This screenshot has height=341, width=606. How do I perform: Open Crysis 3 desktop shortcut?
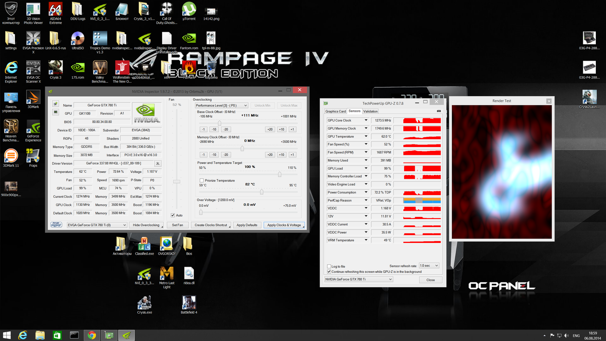click(x=55, y=70)
